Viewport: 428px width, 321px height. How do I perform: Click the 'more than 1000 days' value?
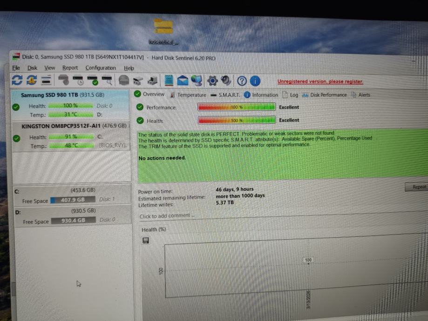click(x=240, y=195)
